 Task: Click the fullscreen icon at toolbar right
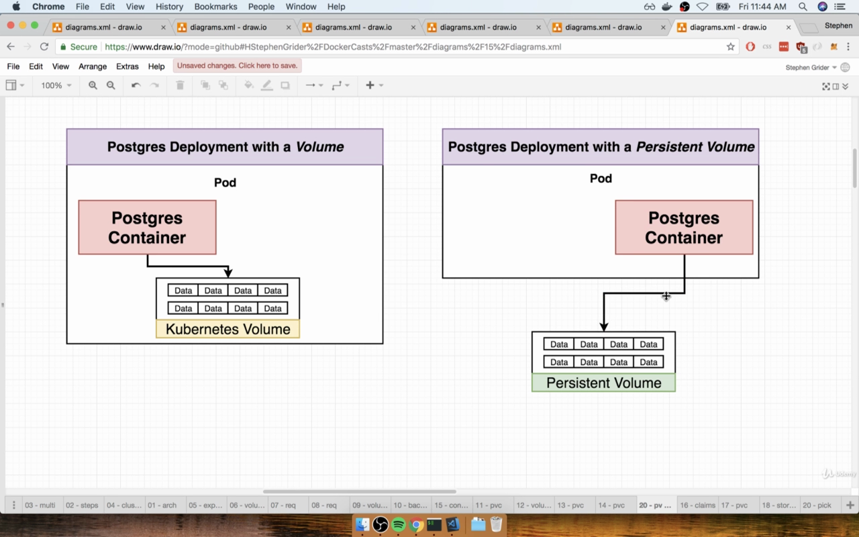[826, 86]
